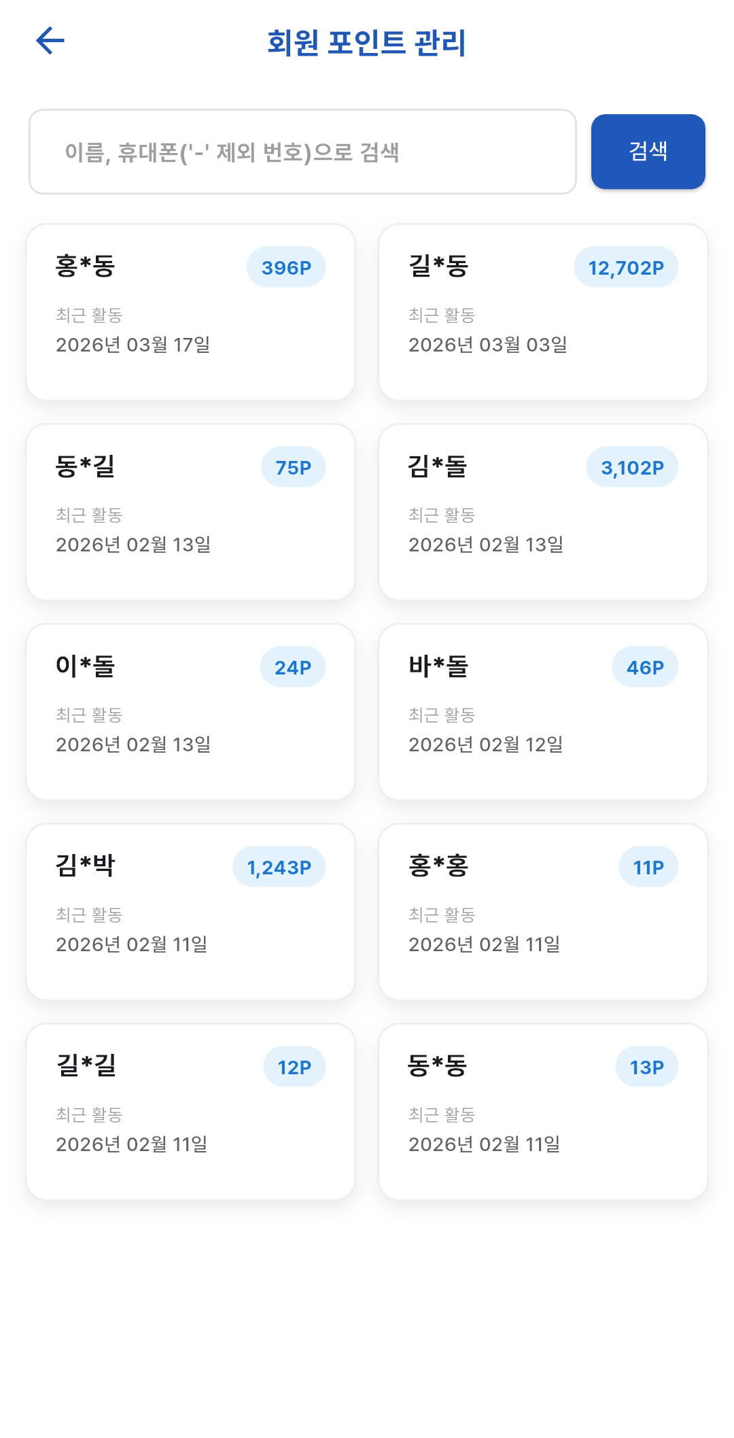Tap the 1,243P points badge
Screen dimensions: 734x1438
[x=279, y=867]
